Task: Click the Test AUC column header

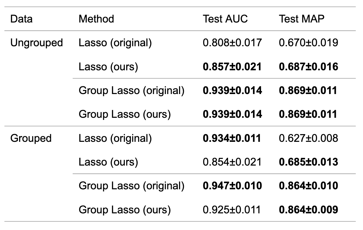Action: tap(225, 19)
